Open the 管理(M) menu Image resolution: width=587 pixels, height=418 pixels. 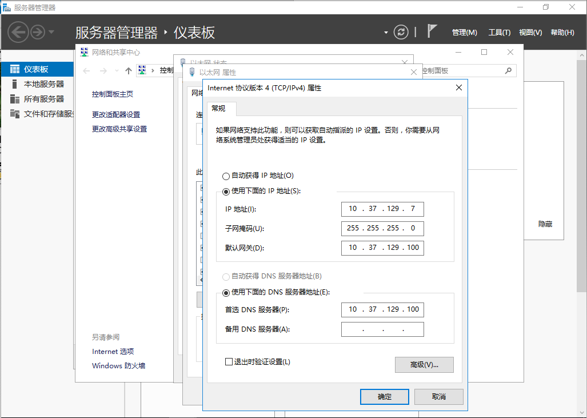[x=465, y=33]
